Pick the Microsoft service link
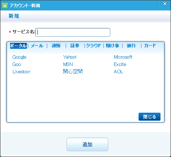 pos(123,57)
